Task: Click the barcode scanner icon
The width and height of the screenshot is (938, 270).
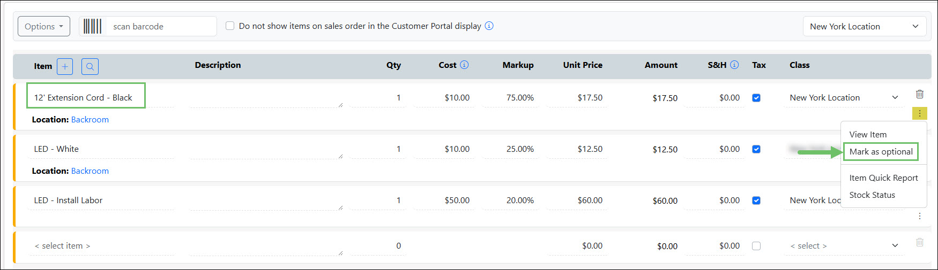Action: 93,26
